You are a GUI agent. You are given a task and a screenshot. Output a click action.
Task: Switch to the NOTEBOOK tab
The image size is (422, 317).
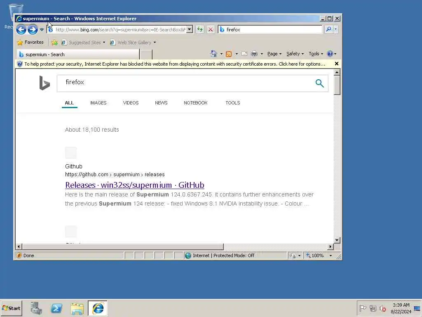click(196, 103)
